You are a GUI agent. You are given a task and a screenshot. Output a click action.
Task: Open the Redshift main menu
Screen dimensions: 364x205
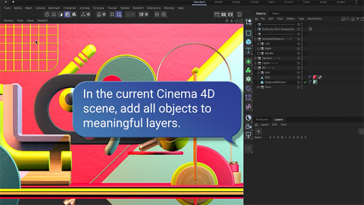(138, 8)
